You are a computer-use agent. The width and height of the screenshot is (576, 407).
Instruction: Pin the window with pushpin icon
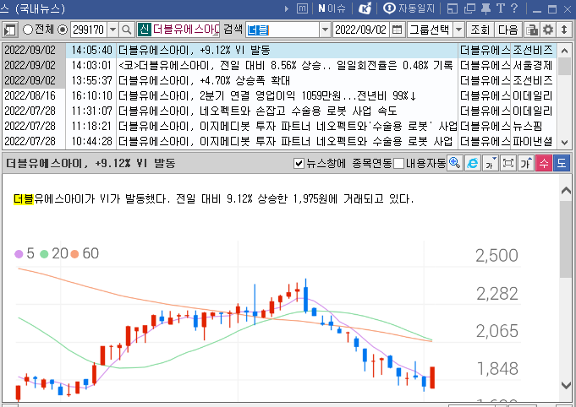click(485, 8)
